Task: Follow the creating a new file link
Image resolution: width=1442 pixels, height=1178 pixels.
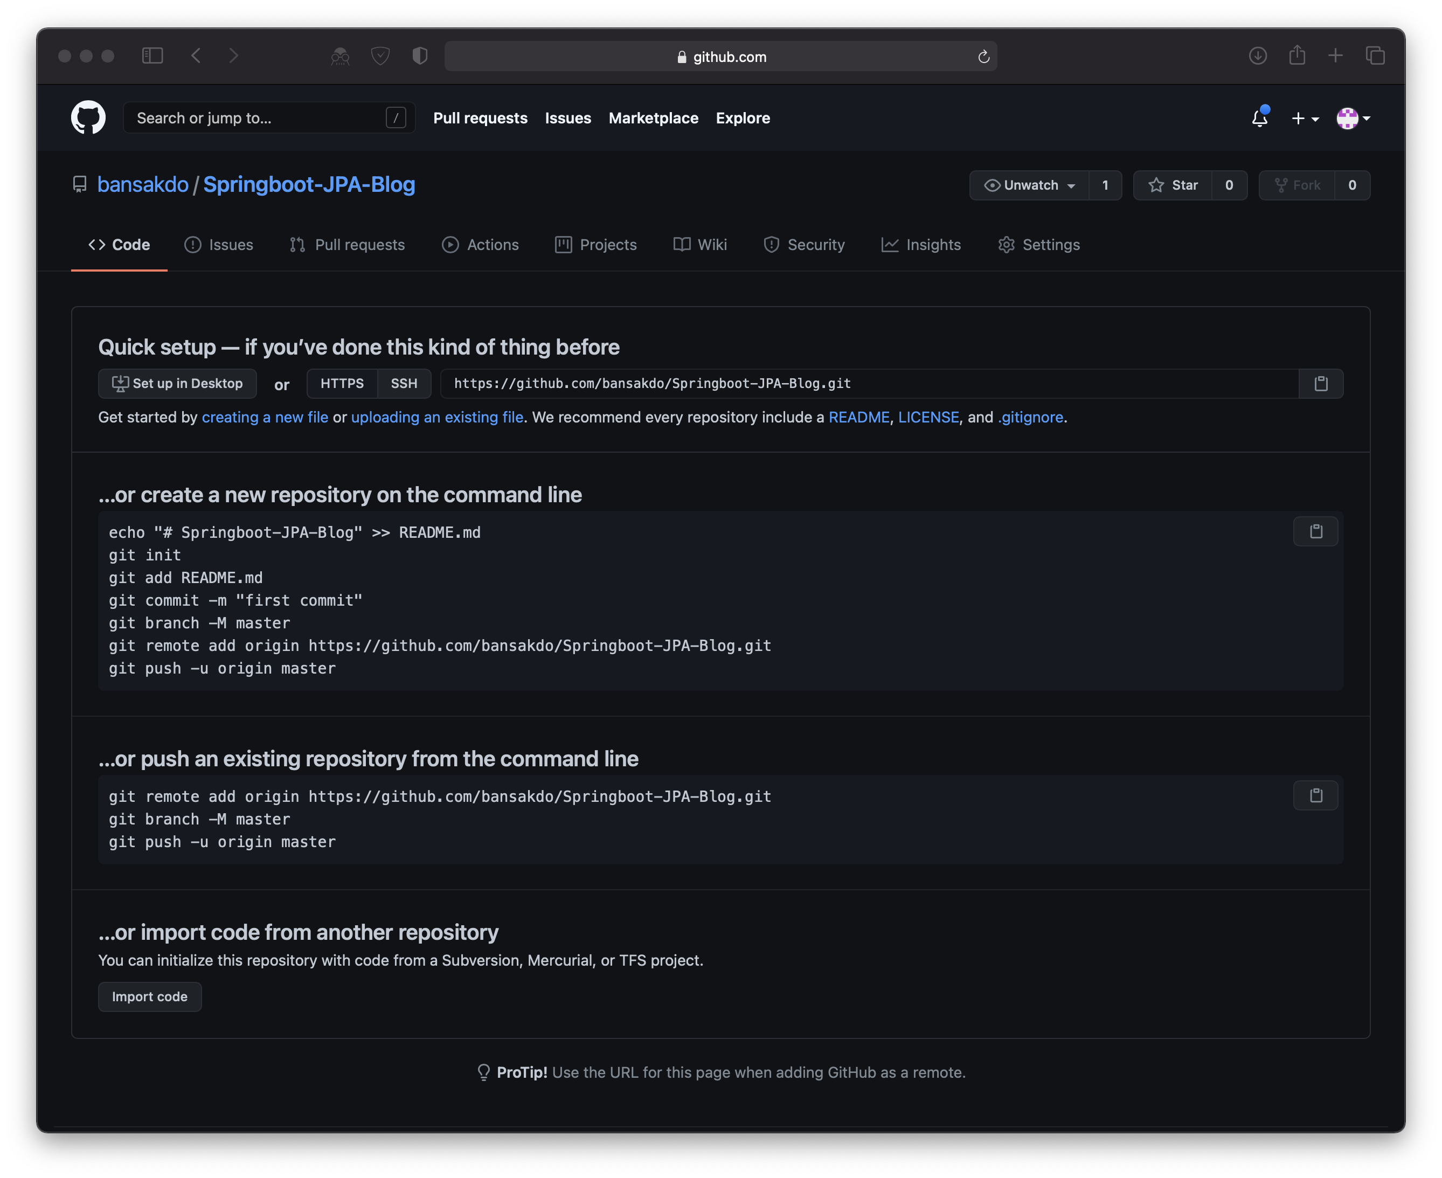Action: pos(265,417)
